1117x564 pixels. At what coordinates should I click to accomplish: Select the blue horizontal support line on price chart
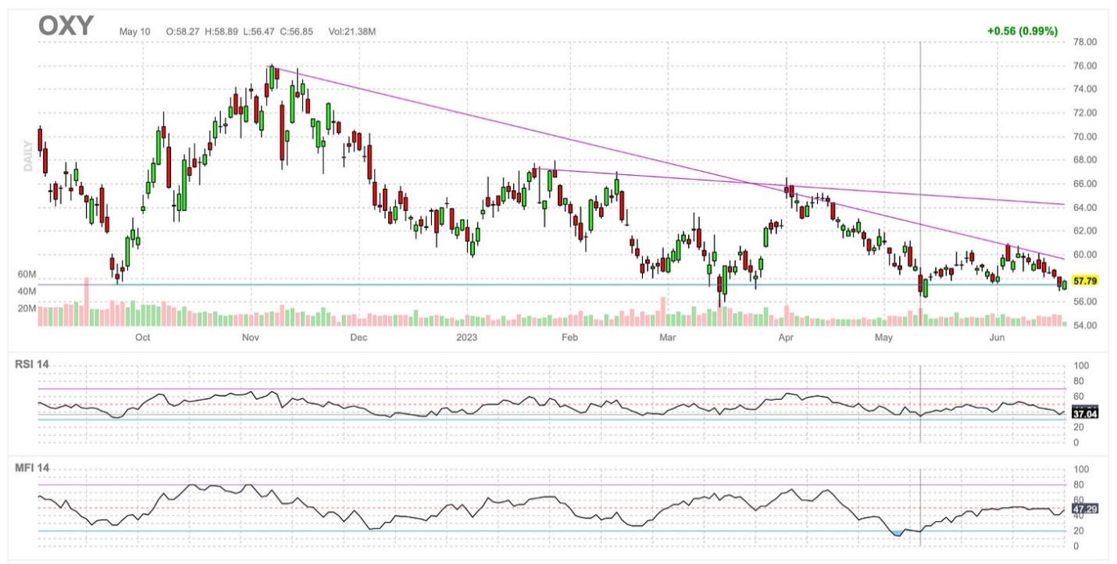click(547, 284)
